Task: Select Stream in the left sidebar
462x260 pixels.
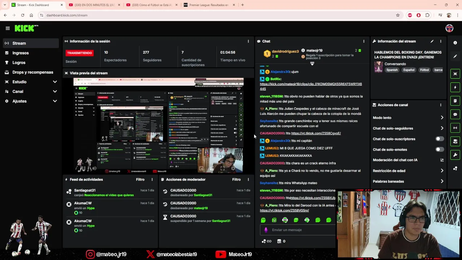Action: 31,43
